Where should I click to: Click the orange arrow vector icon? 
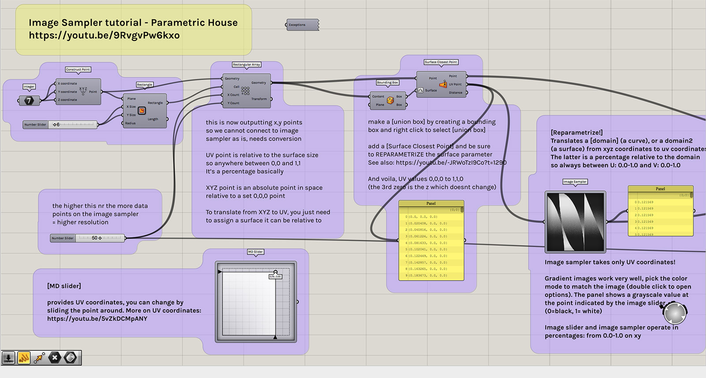click(39, 358)
